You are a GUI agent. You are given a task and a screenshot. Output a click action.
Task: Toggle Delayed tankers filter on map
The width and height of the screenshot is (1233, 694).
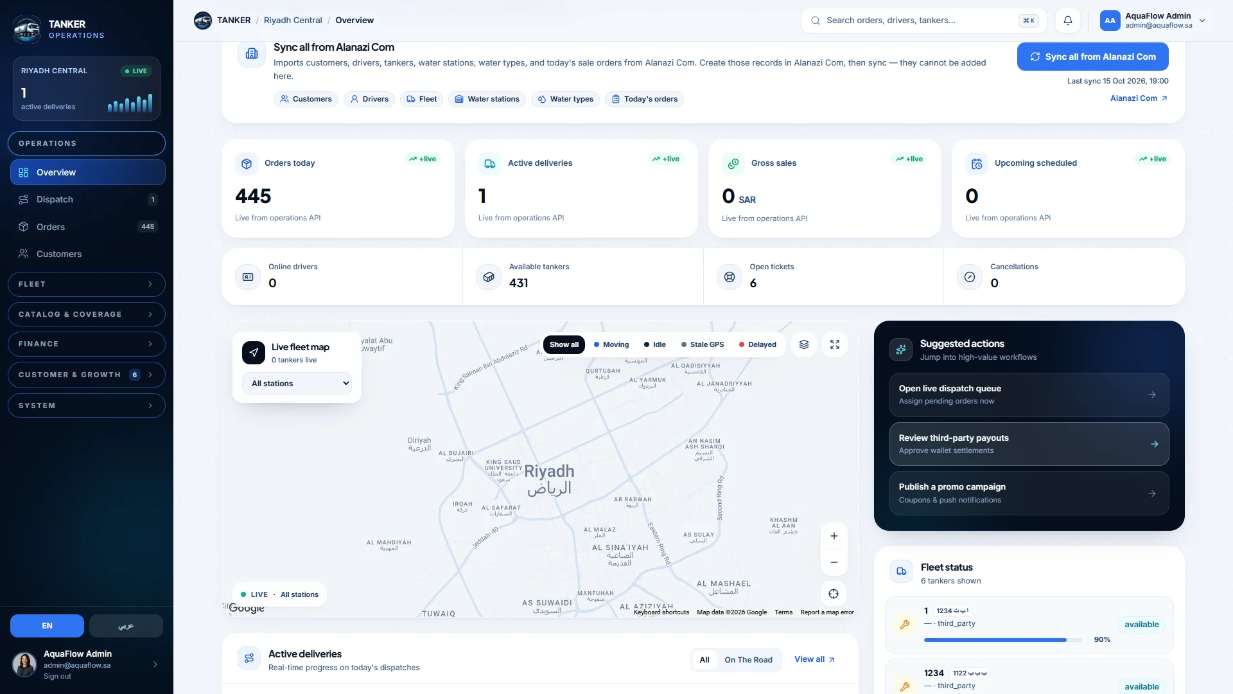pyautogui.click(x=758, y=344)
